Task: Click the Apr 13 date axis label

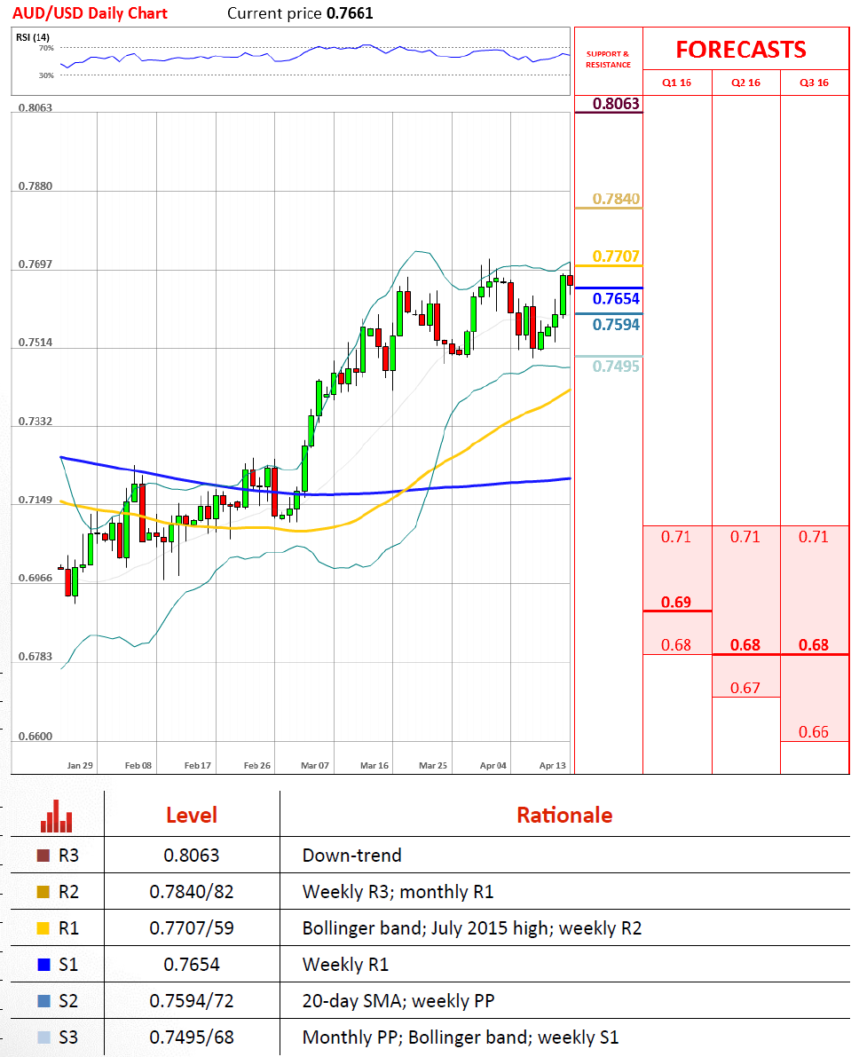Action: (552, 766)
